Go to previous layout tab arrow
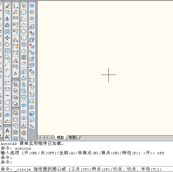 click(44, 137)
